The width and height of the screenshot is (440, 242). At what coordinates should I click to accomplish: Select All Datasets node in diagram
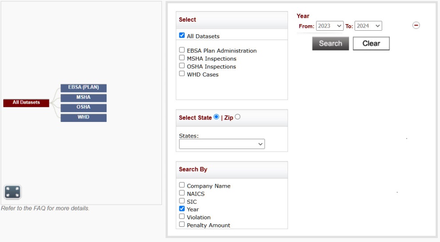pos(26,103)
